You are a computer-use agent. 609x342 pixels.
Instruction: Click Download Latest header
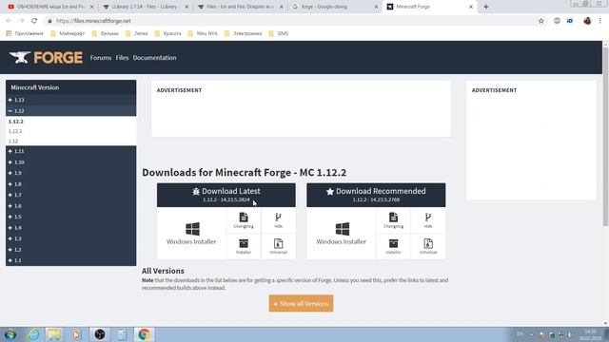coord(226,195)
